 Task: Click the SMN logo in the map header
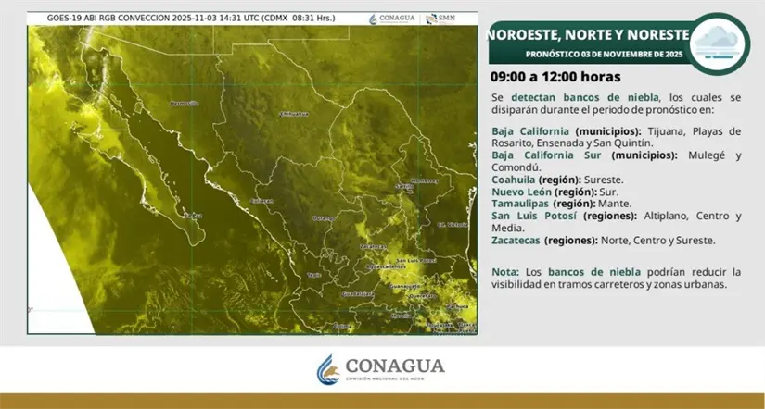click(440, 19)
